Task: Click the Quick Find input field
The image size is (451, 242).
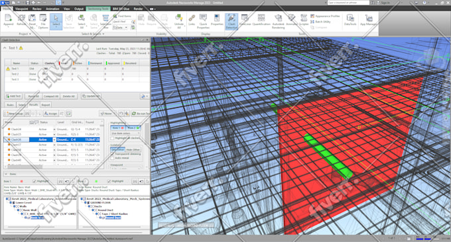Action: point(122,22)
